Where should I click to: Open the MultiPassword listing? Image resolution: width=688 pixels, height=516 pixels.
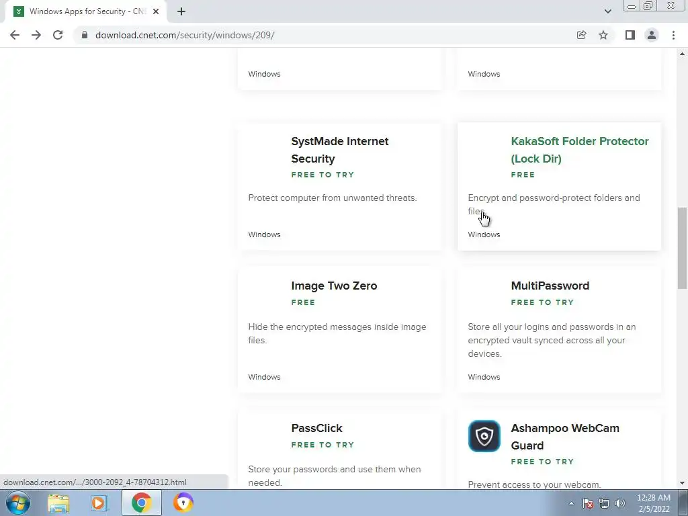pyautogui.click(x=550, y=286)
